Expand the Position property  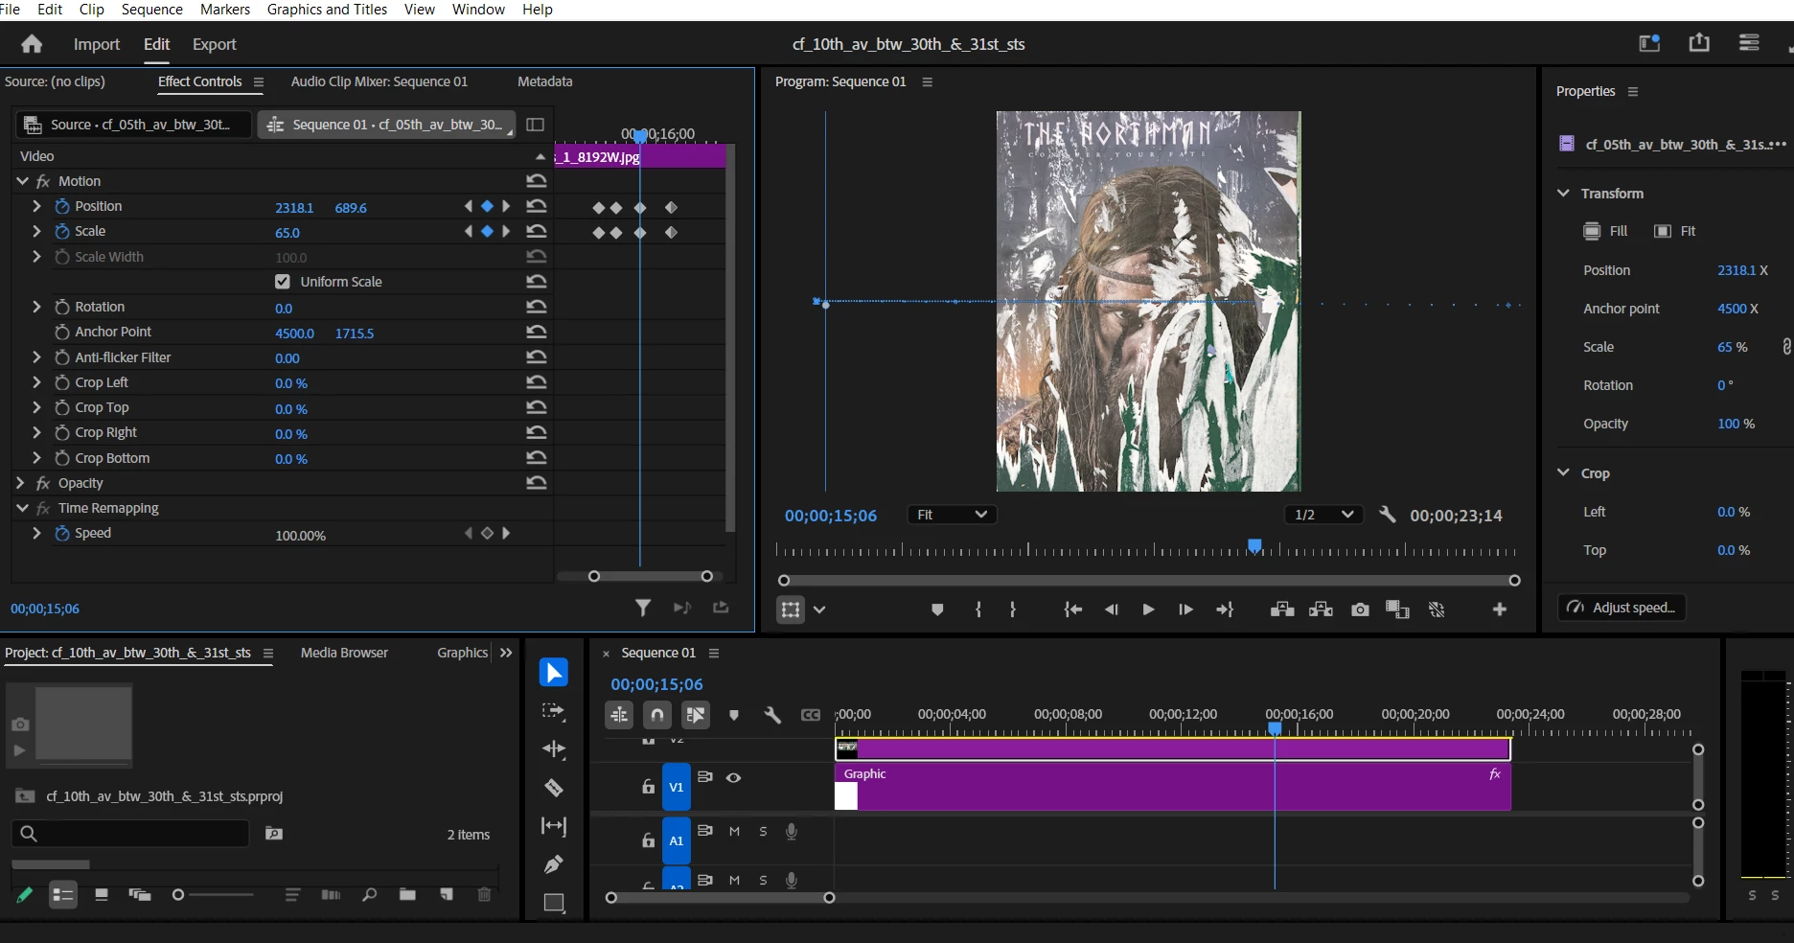coord(36,206)
